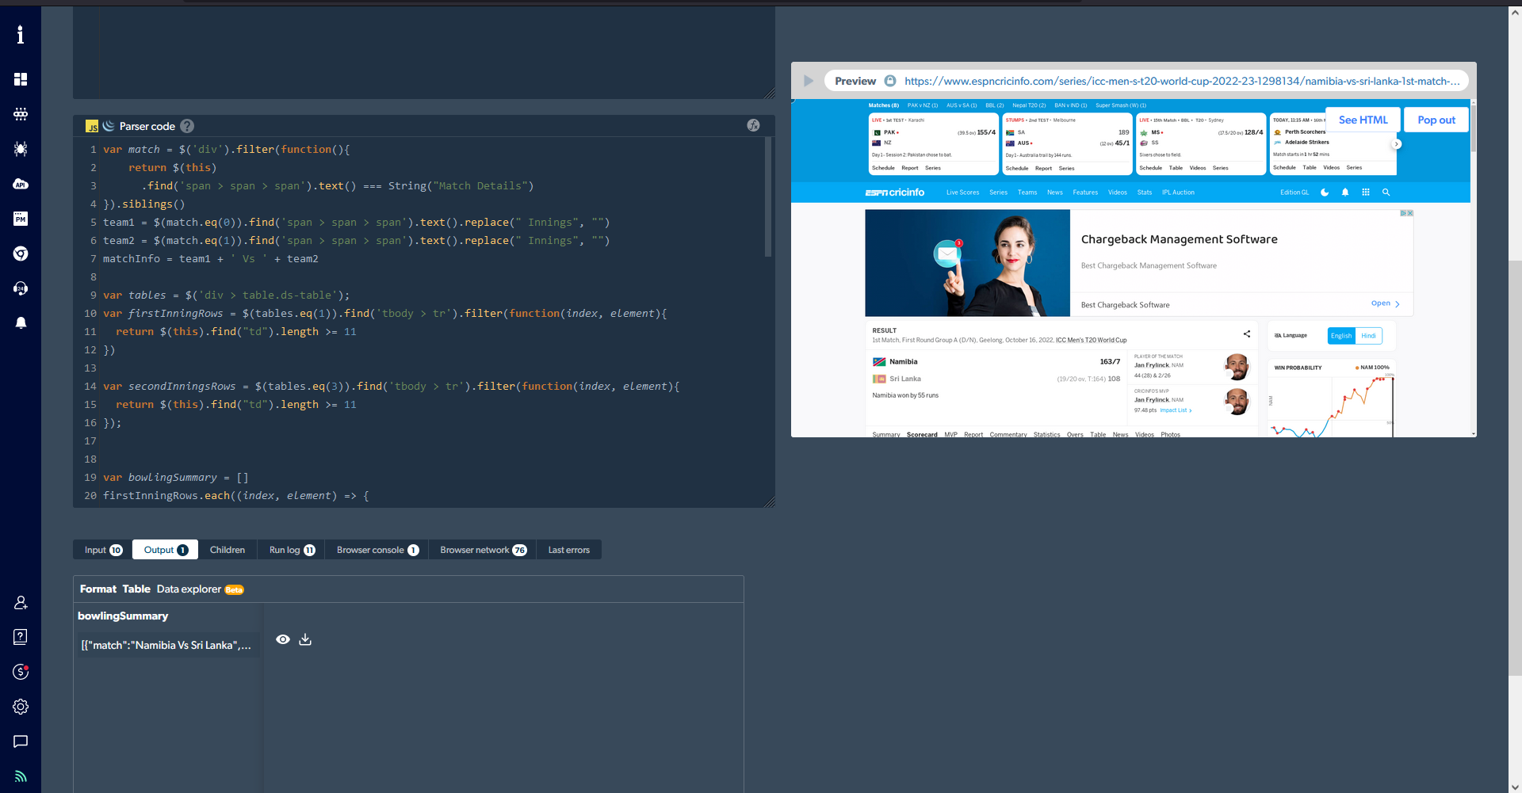
Task: Open settings via the gear icon
Action: (21, 707)
